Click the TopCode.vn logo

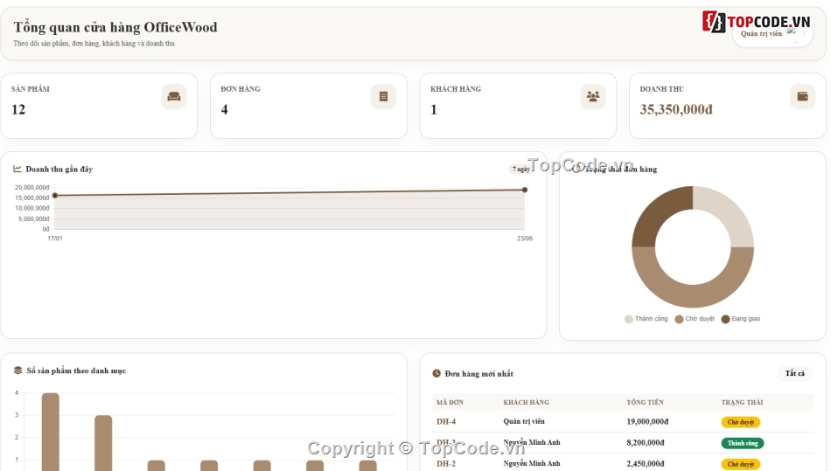click(756, 22)
